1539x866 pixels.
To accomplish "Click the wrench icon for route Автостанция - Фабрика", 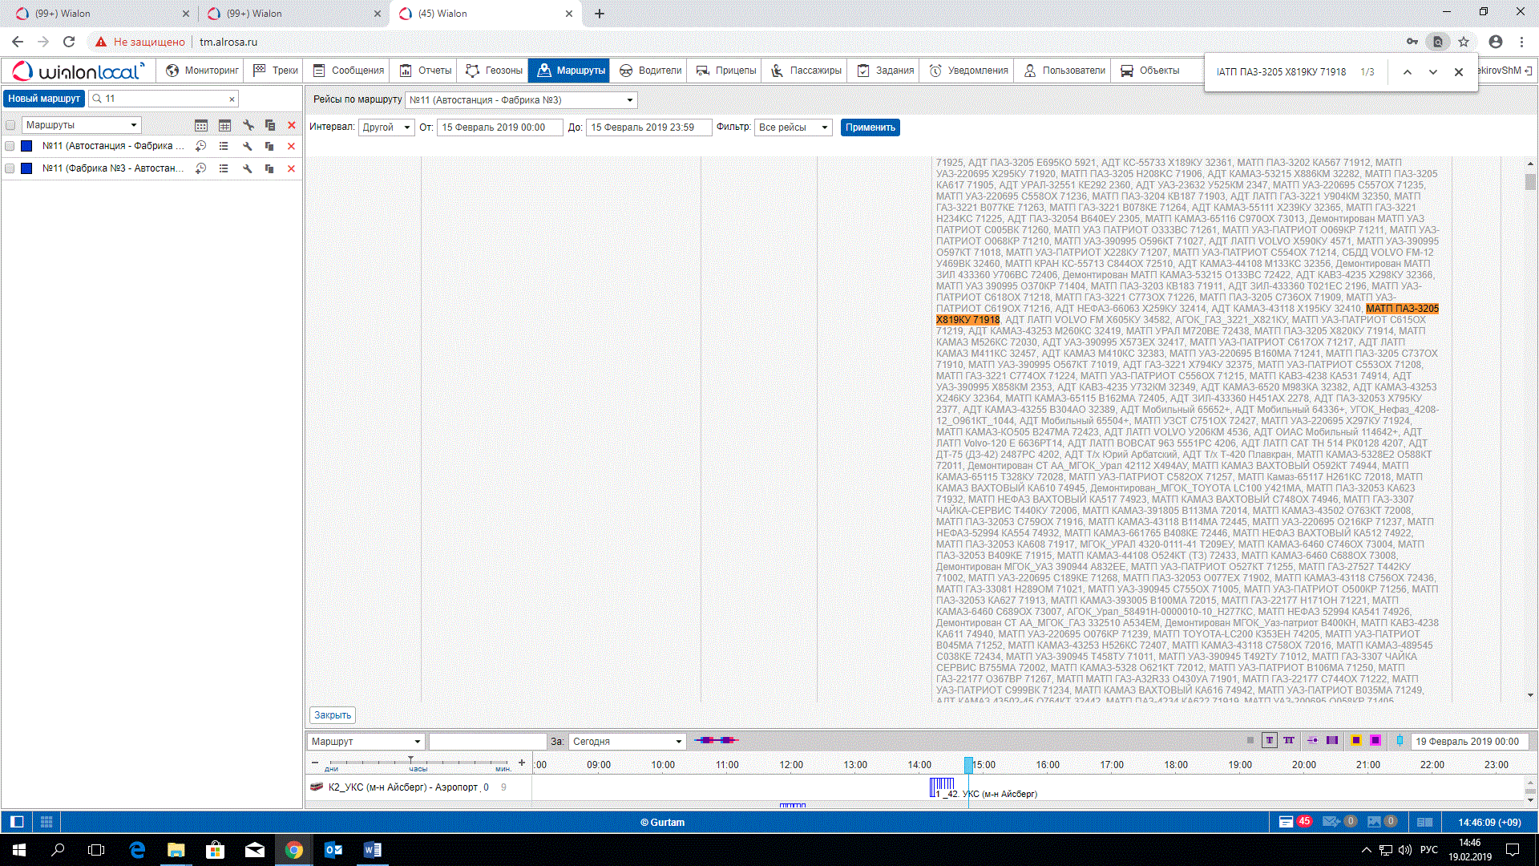I will tap(248, 146).
